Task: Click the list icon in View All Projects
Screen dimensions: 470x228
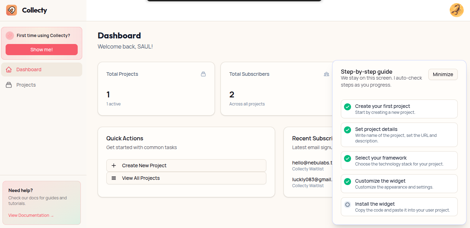Action: tap(114, 178)
